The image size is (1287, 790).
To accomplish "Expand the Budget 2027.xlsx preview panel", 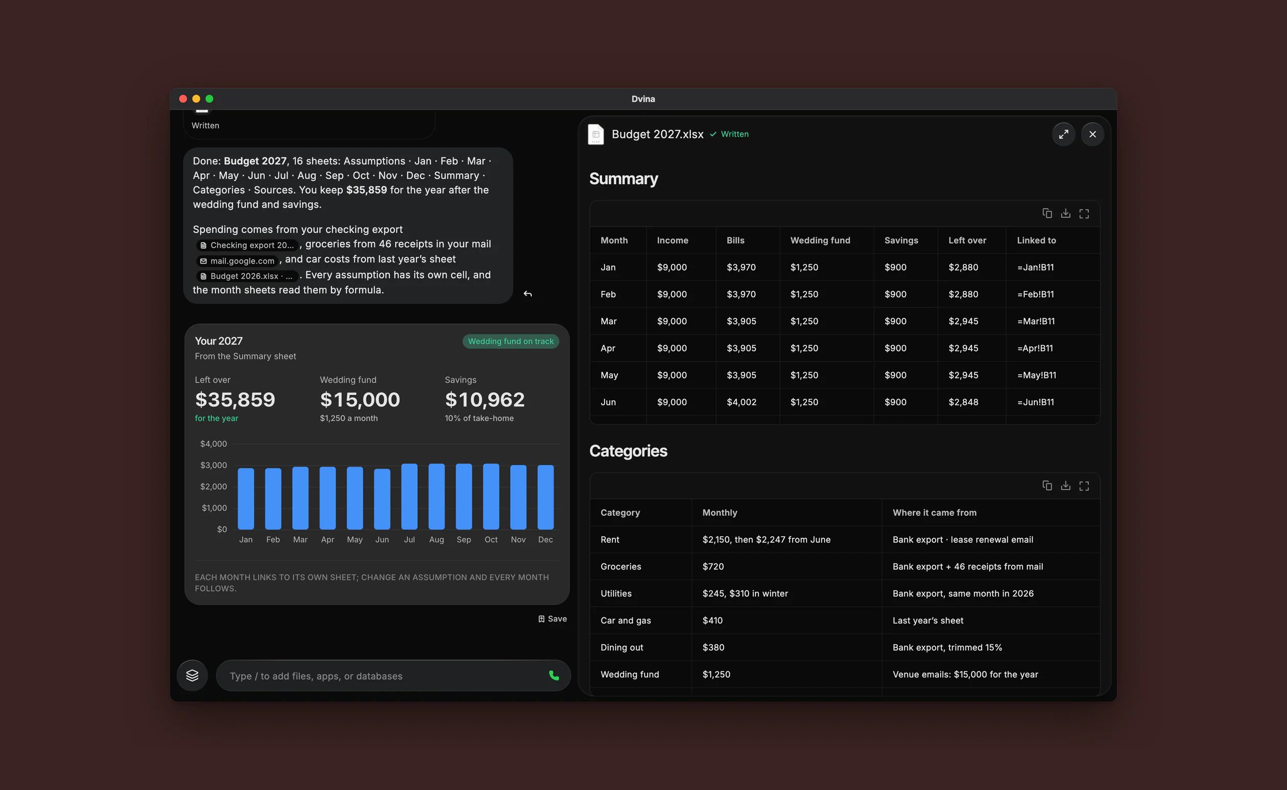I will click(1063, 134).
